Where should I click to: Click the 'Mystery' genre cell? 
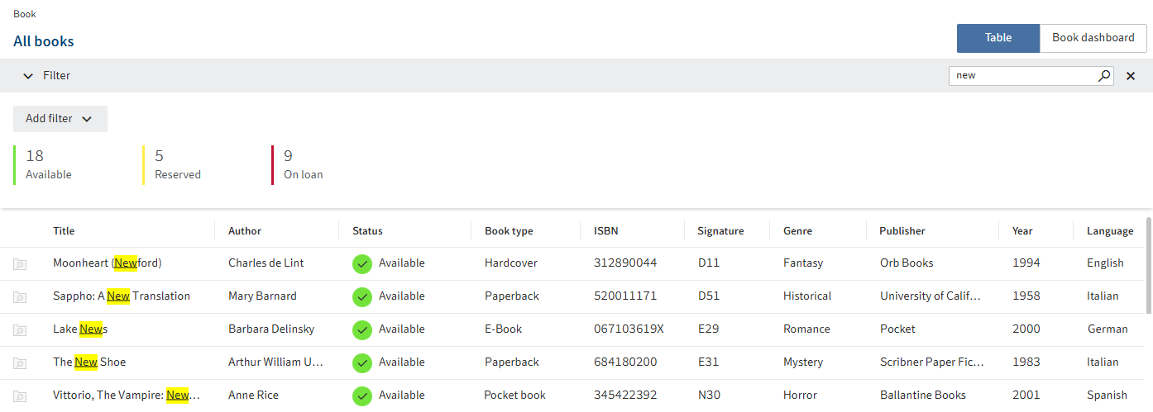point(803,362)
